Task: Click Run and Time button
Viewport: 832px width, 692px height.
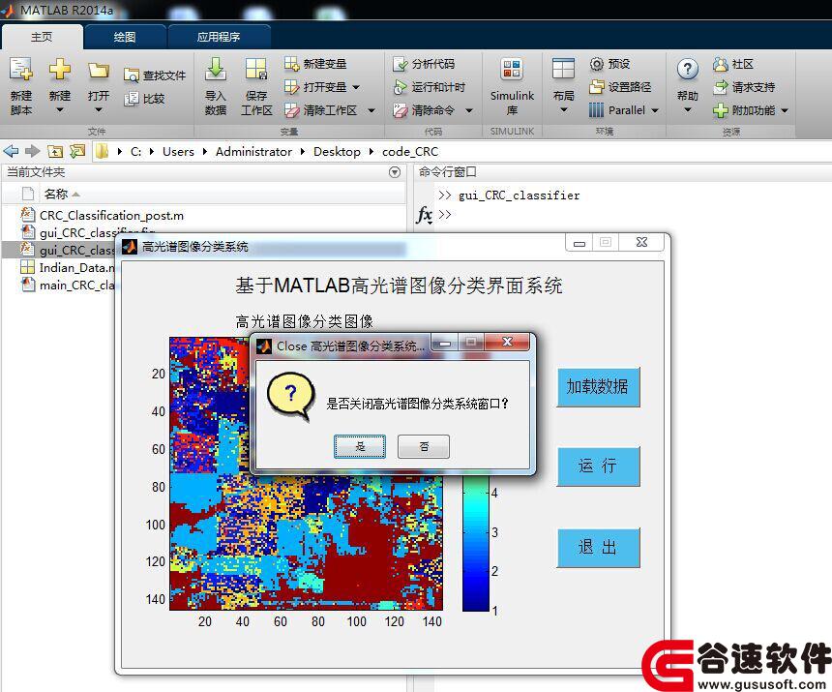Action: click(x=429, y=87)
